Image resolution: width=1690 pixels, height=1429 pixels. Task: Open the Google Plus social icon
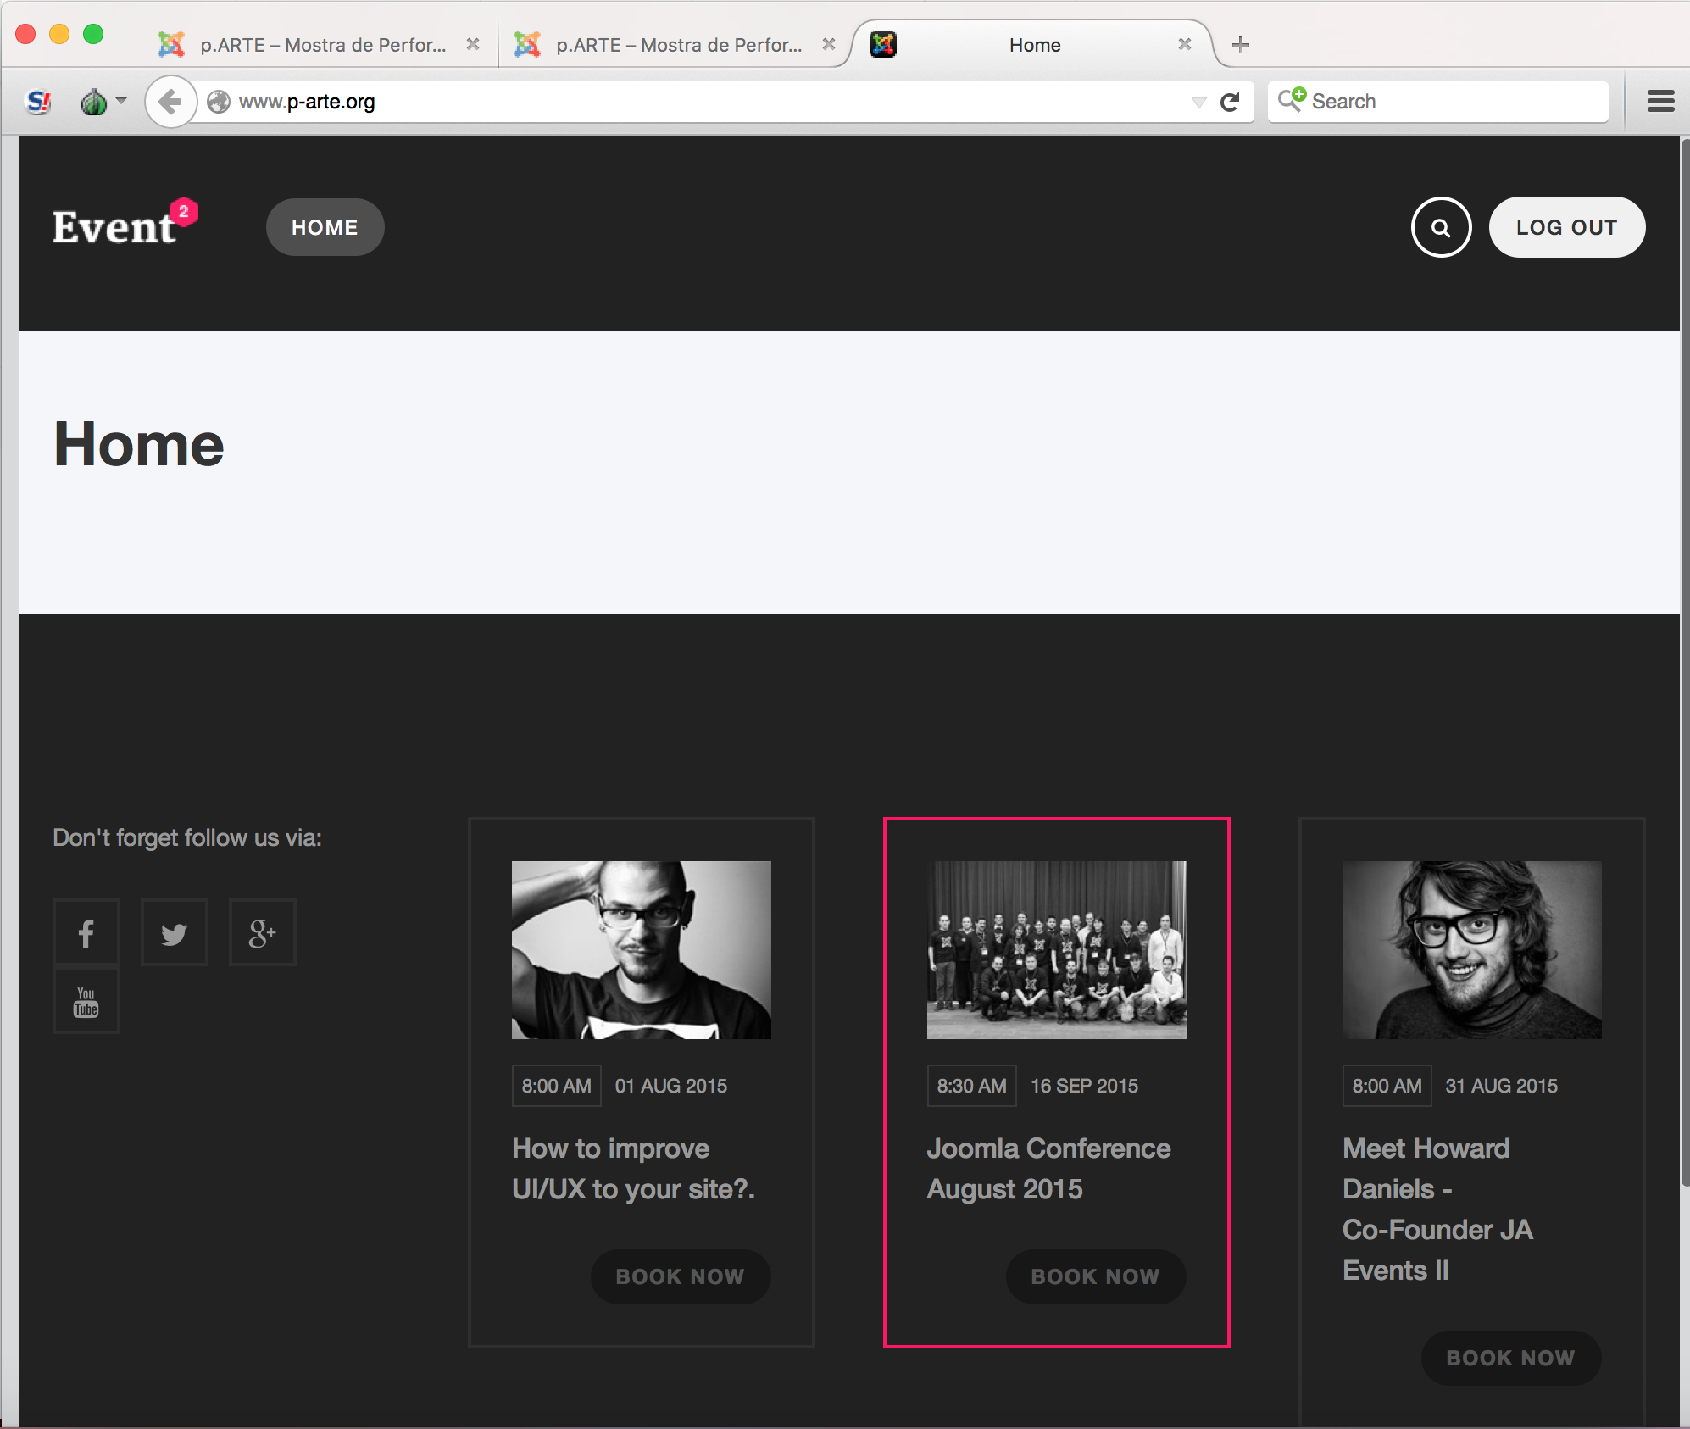click(x=263, y=932)
